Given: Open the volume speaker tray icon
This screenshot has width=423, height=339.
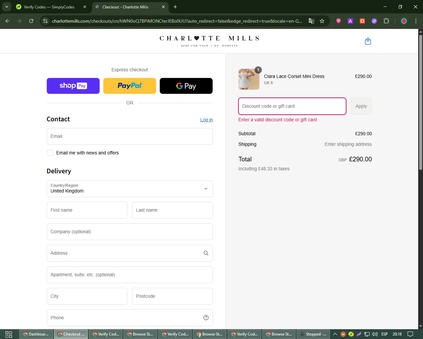Looking at the screenshot, I should pyautogui.click(x=375, y=334).
